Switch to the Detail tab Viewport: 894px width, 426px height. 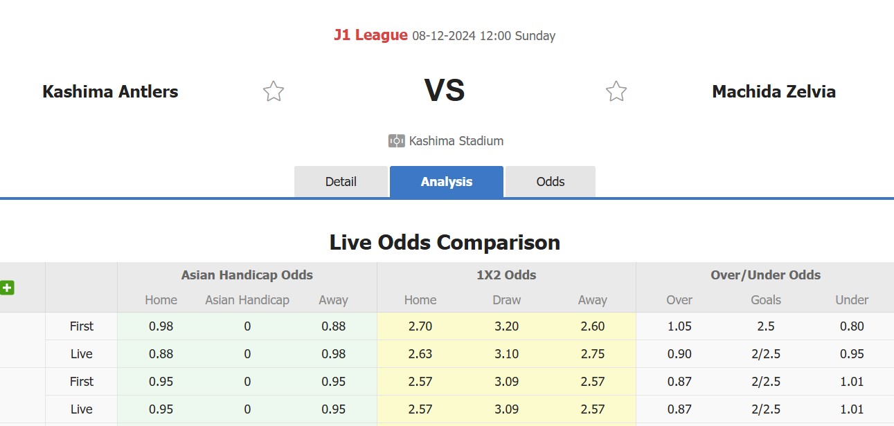coord(341,182)
